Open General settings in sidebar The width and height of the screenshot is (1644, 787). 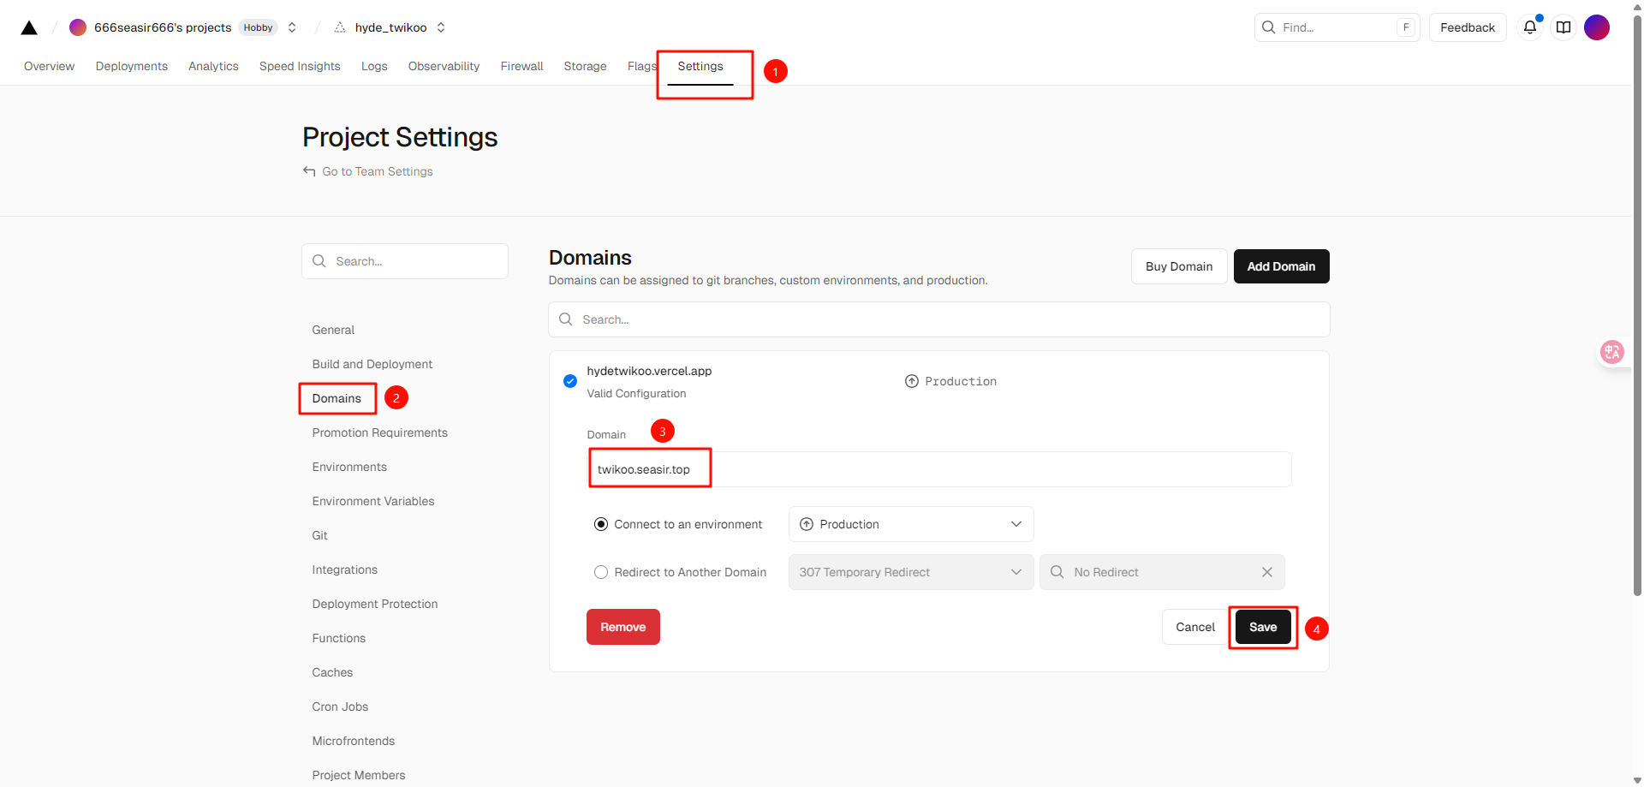tap(333, 330)
